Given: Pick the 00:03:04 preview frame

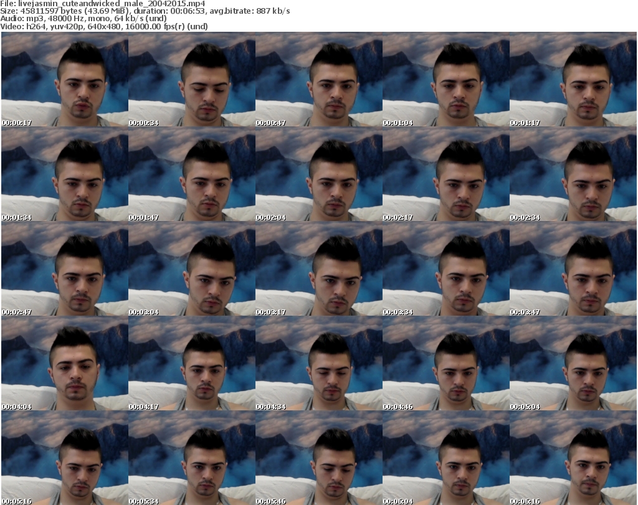Looking at the screenshot, I should 192,269.
